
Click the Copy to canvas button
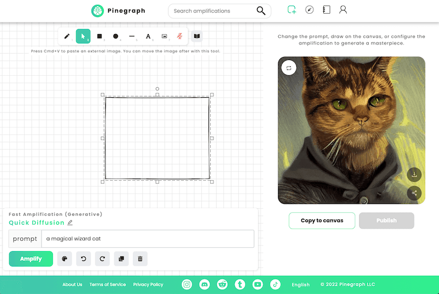pyautogui.click(x=322, y=220)
